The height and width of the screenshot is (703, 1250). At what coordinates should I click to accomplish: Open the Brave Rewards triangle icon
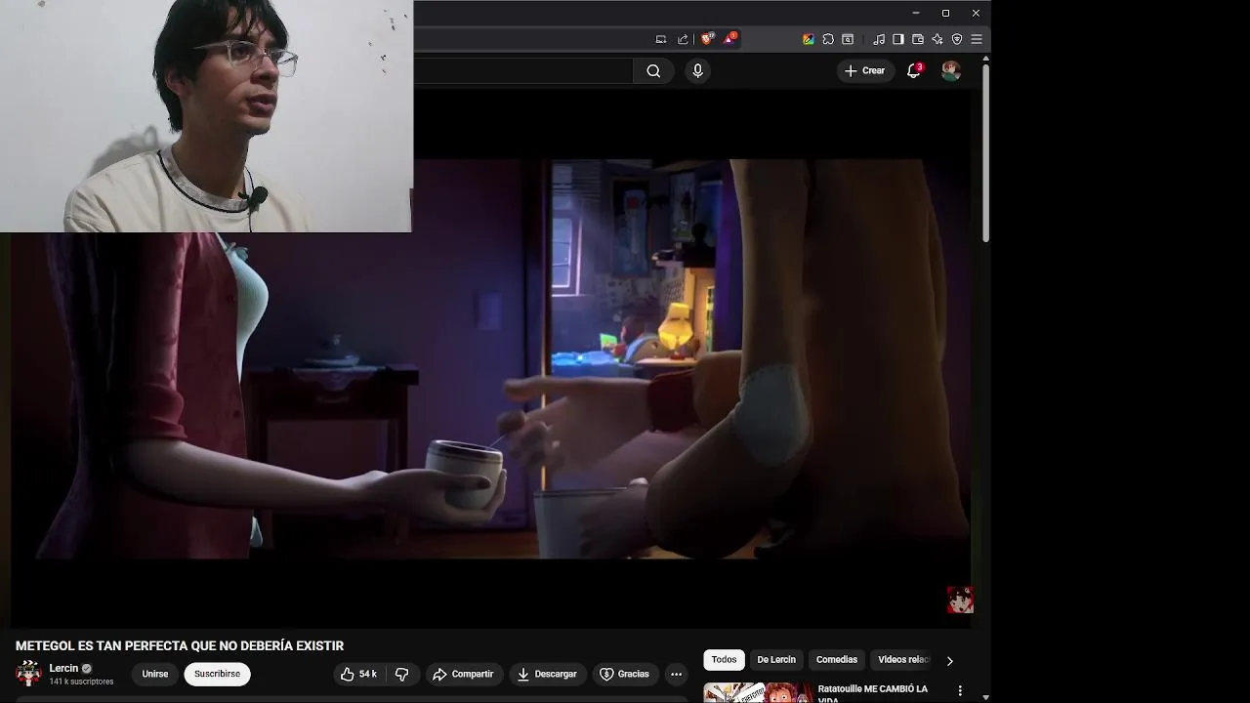[x=729, y=39]
